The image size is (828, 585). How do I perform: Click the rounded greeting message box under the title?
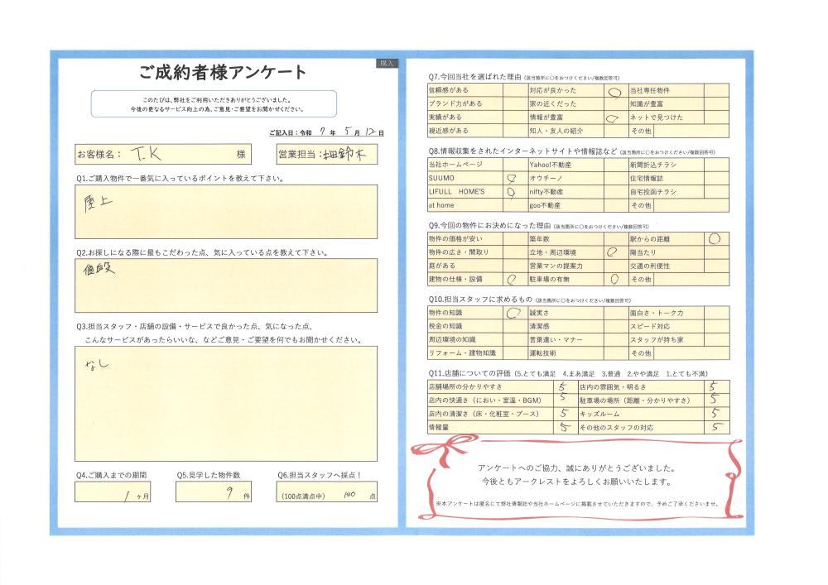(214, 104)
